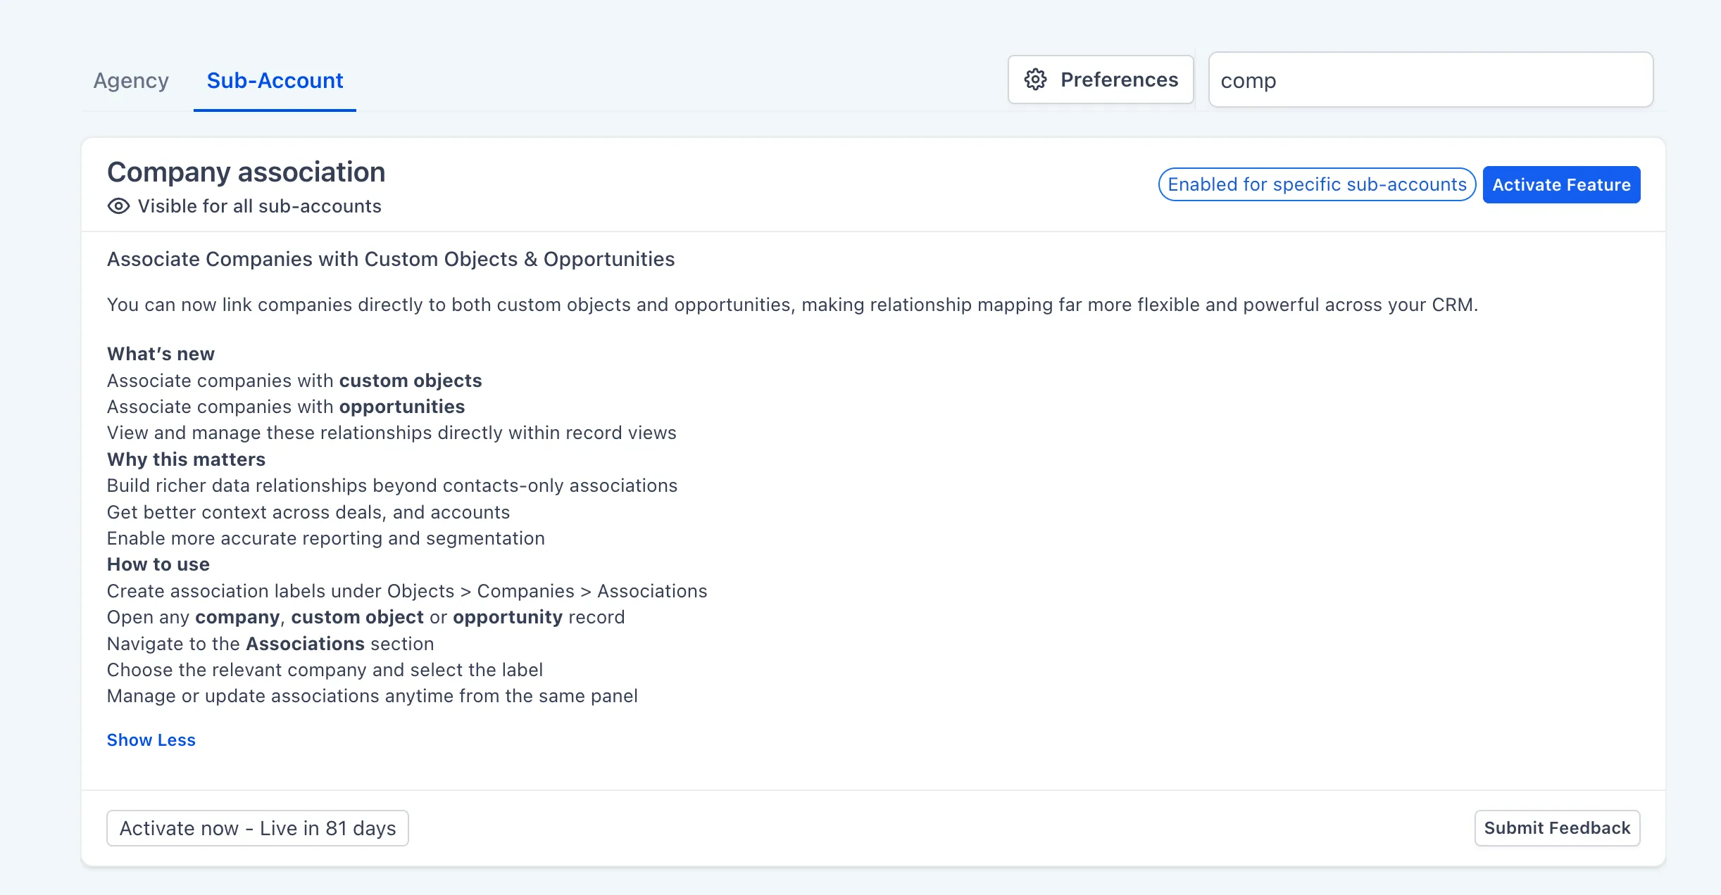Click the eye visibility icon near Company association
Image resolution: width=1721 pixels, height=895 pixels.
[x=118, y=205]
